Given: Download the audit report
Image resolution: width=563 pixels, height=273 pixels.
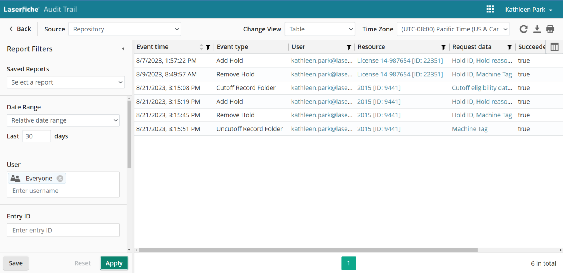Looking at the screenshot, I should (537, 29).
